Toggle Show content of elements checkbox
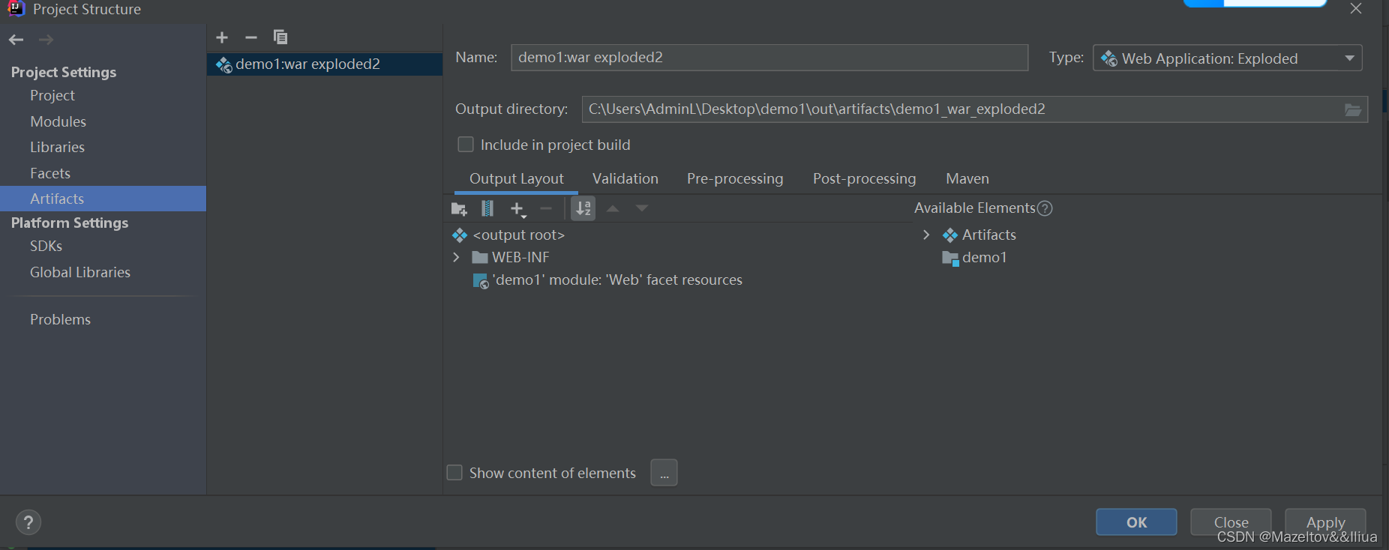1389x550 pixels. tap(454, 473)
